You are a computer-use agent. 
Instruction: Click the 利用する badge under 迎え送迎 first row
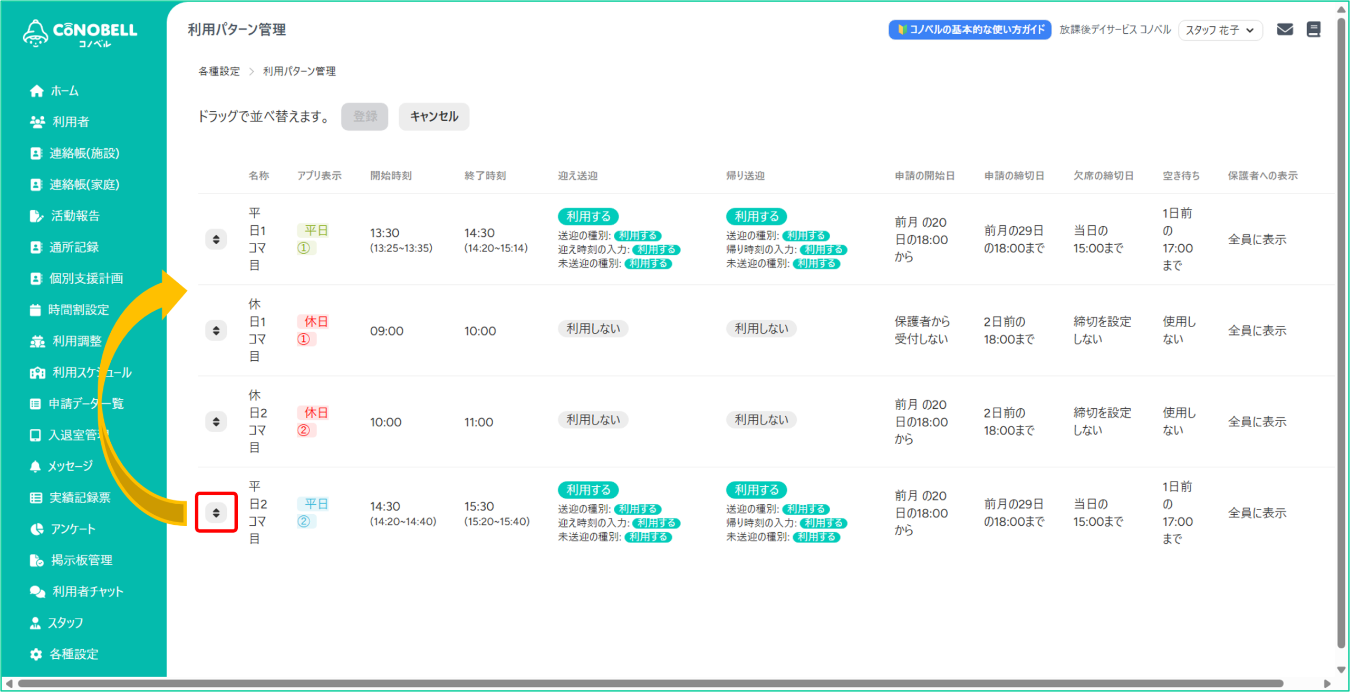[588, 216]
